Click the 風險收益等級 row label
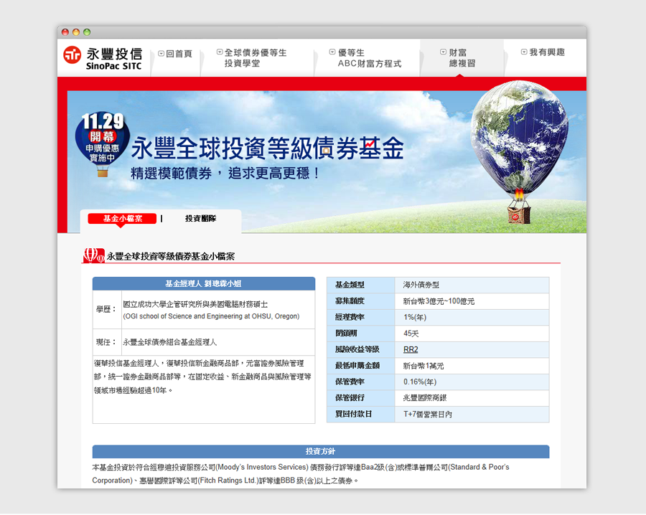The height and width of the screenshot is (515, 646). [357, 349]
